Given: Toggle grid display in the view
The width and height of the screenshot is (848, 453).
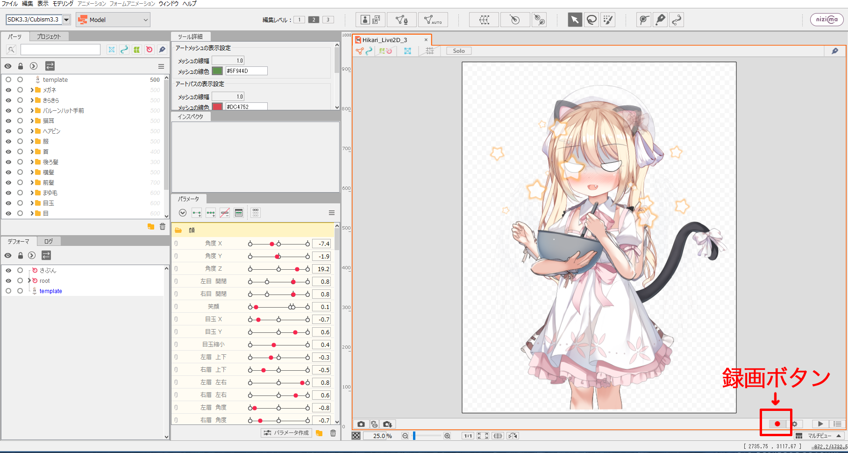Looking at the screenshot, I should tap(430, 51).
